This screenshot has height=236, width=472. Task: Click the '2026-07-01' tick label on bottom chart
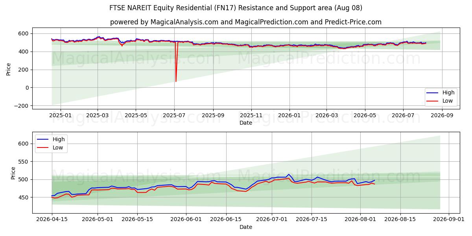click(272, 219)
